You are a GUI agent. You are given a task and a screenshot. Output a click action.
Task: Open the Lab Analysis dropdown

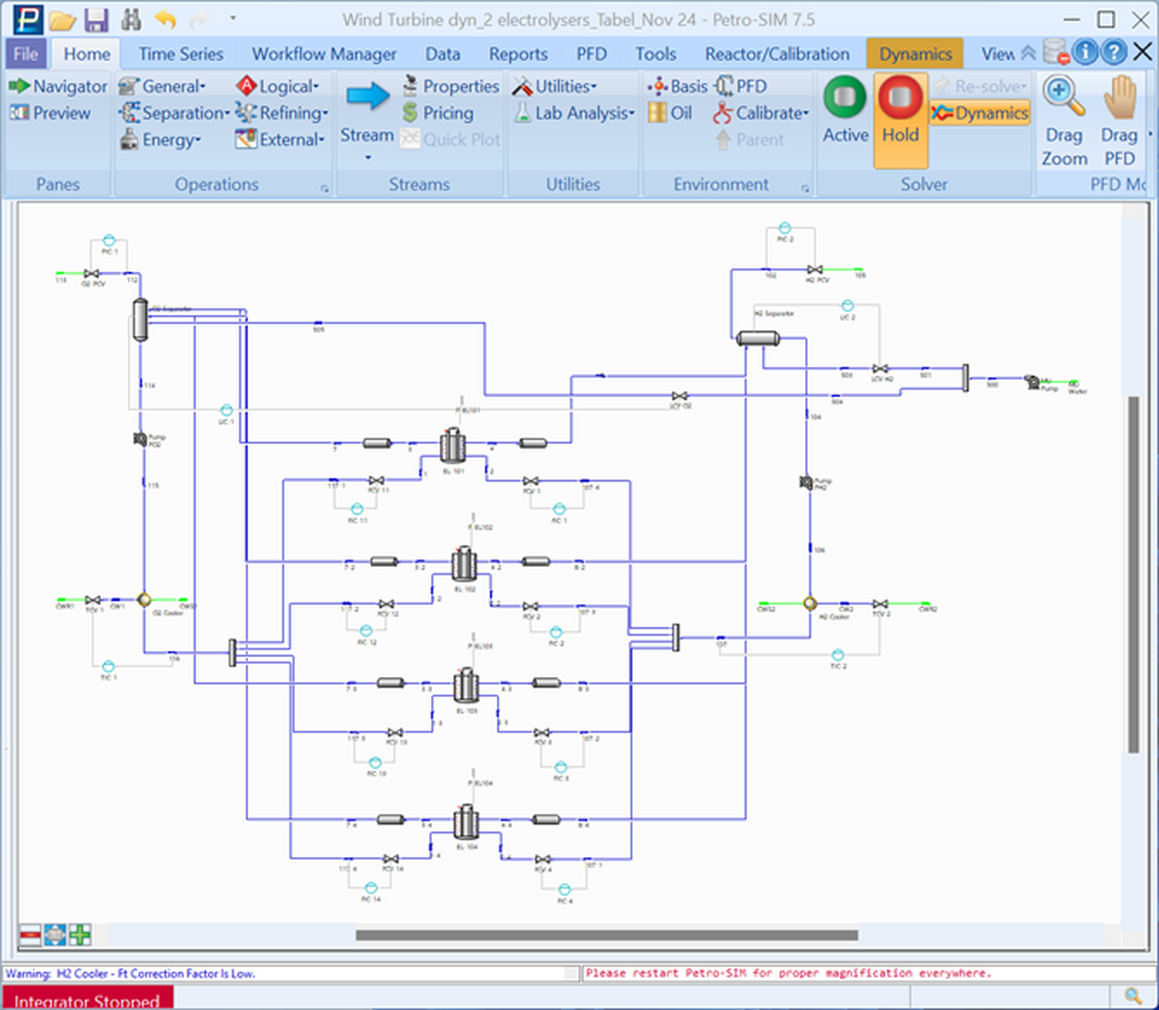pyautogui.click(x=574, y=113)
